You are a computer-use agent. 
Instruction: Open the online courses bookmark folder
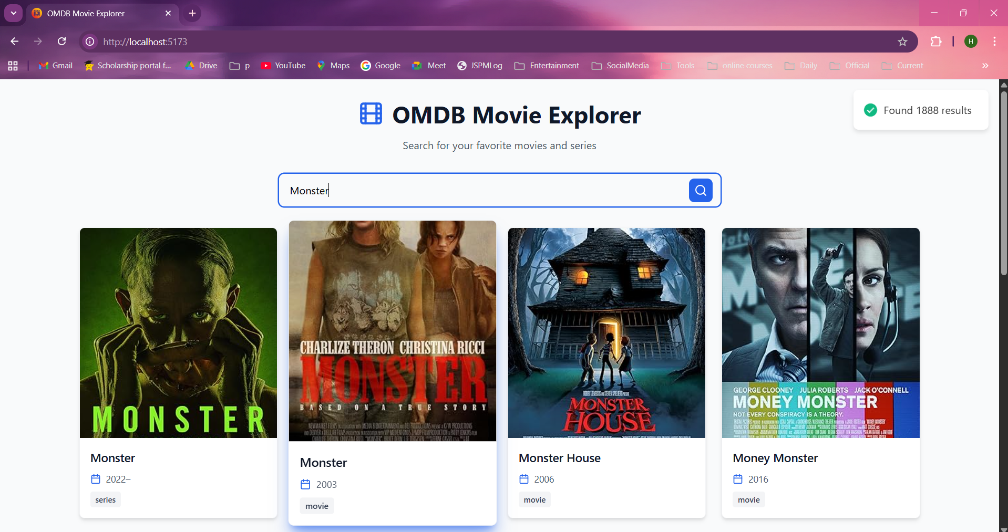(740, 66)
